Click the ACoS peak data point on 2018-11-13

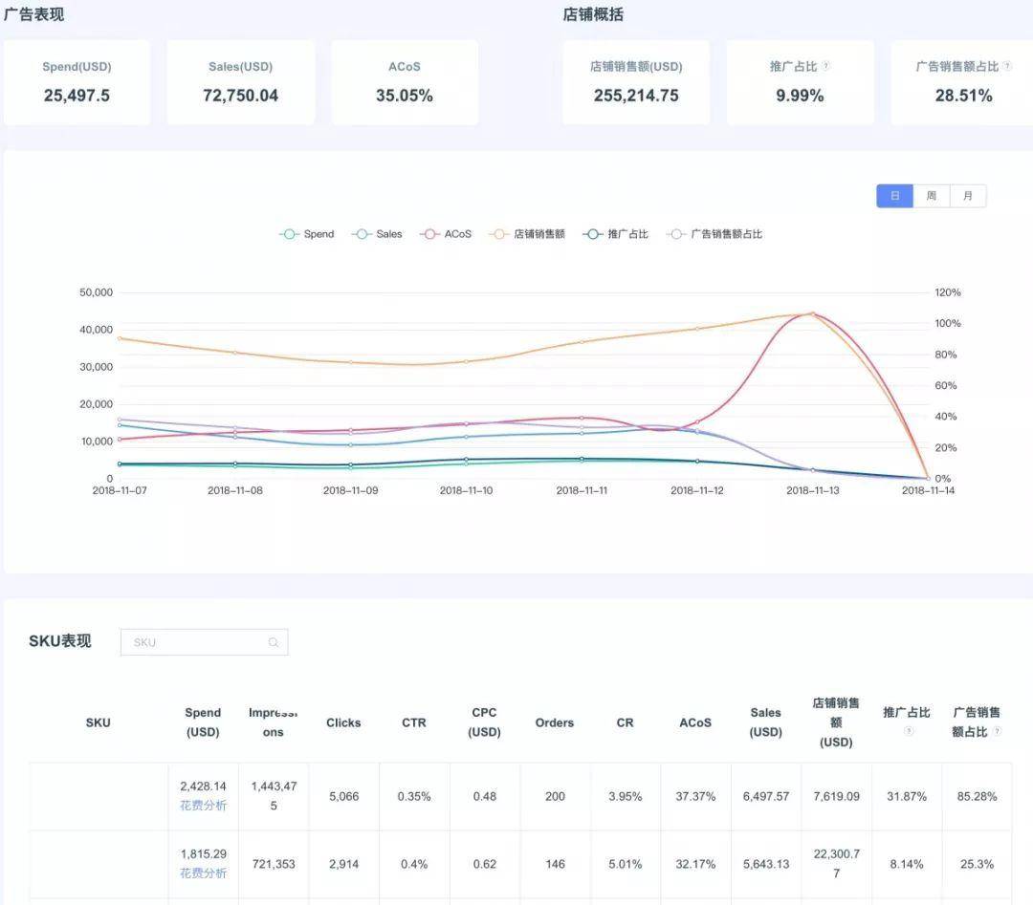pyautogui.click(x=812, y=314)
